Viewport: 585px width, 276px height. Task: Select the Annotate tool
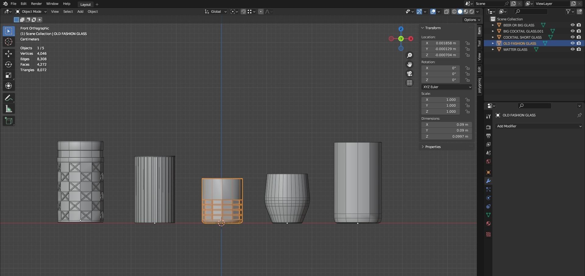pyautogui.click(x=9, y=98)
